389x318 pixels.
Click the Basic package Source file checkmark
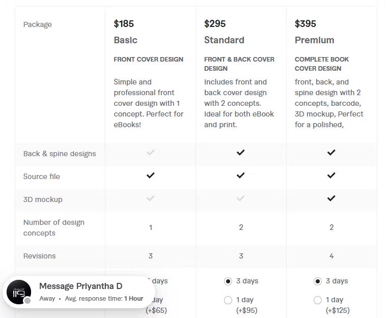coord(150,176)
